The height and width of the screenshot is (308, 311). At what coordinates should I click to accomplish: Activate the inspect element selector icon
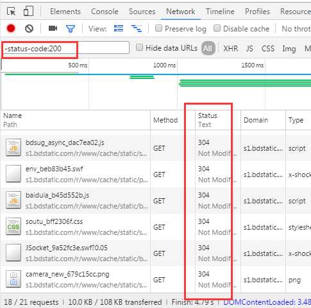pyautogui.click(x=11, y=11)
